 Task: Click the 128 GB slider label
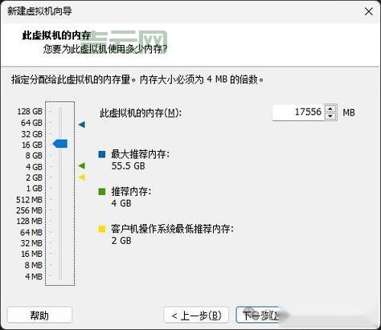point(30,112)
